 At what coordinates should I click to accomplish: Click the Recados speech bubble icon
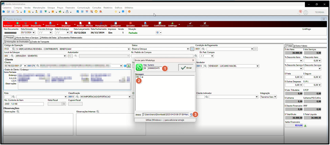[131, 23]
